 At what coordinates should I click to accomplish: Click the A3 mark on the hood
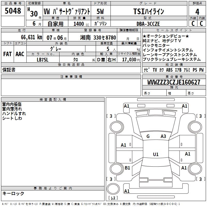pos(163,136)
